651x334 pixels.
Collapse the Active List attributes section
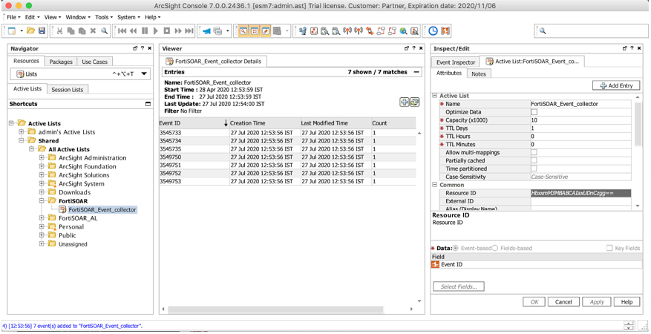436,96
